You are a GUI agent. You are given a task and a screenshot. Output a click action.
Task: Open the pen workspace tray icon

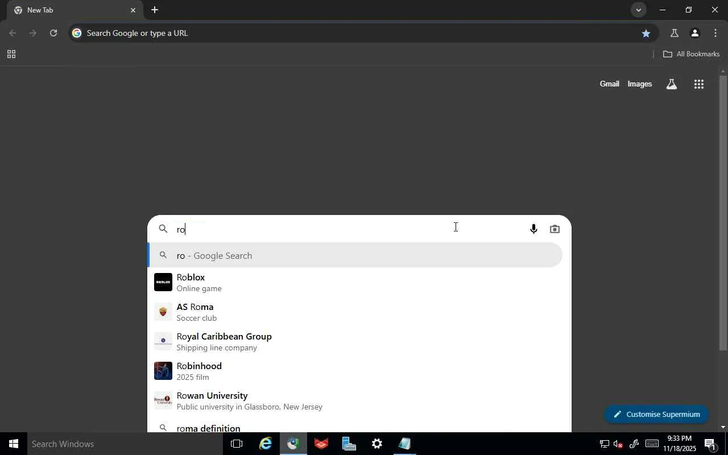tap(634, 444)
